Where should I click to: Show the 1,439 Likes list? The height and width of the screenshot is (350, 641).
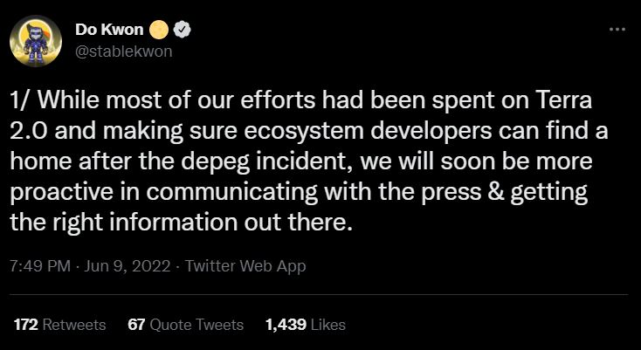click(305, 325)
